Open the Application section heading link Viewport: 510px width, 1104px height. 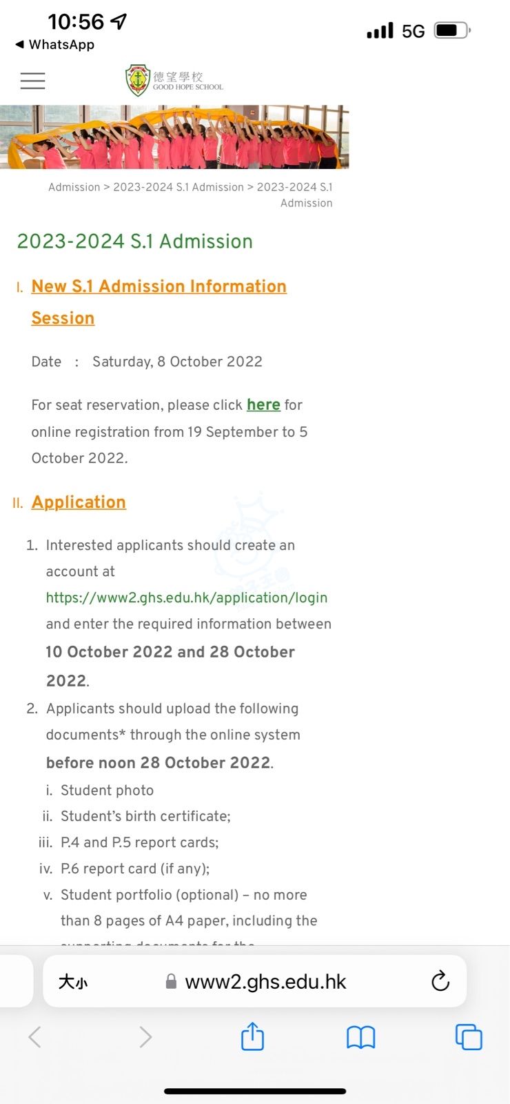pyautogui.click(x=79, y=502)
